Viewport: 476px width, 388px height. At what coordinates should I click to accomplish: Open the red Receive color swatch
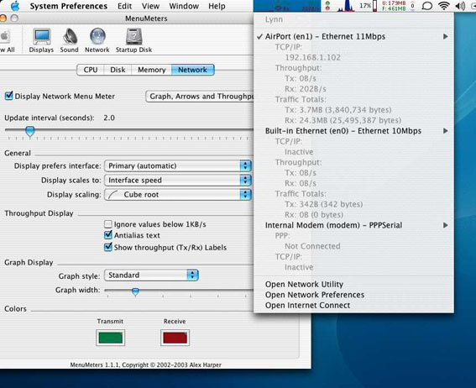click(175, 338)
